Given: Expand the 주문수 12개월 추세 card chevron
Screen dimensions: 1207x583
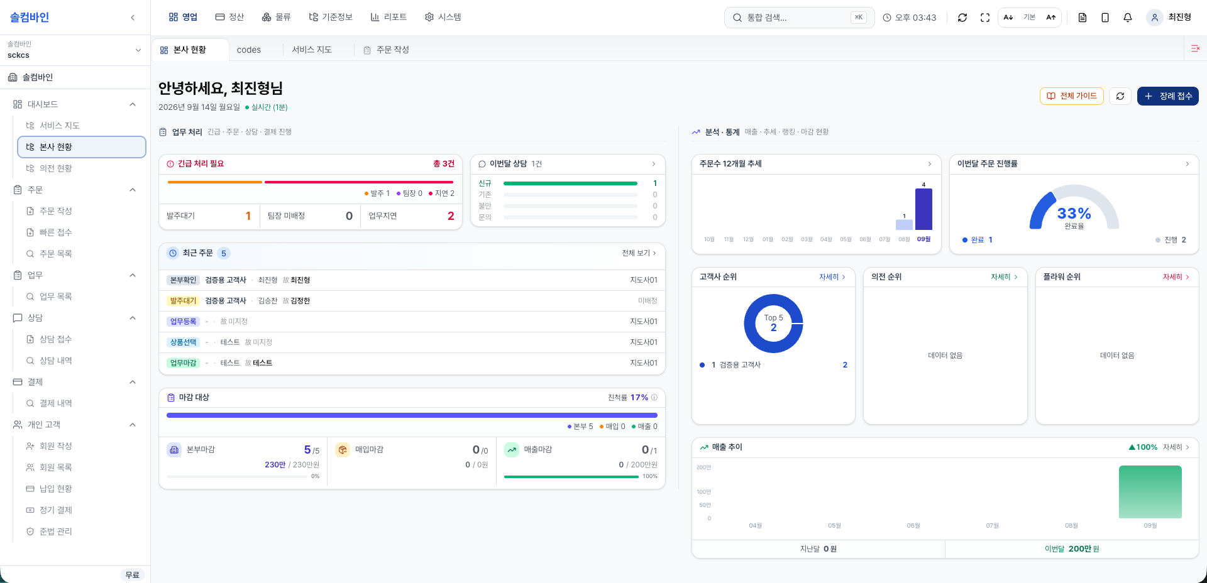Looking at the screenshot, I should [x=930, y=164].
